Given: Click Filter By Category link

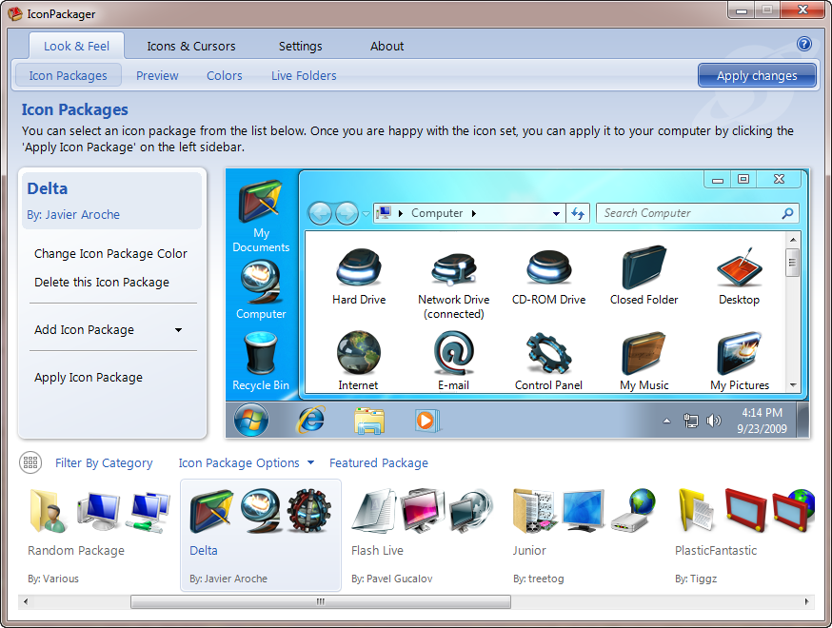Looking at the screenshot, I should click(x=104, y=463).
